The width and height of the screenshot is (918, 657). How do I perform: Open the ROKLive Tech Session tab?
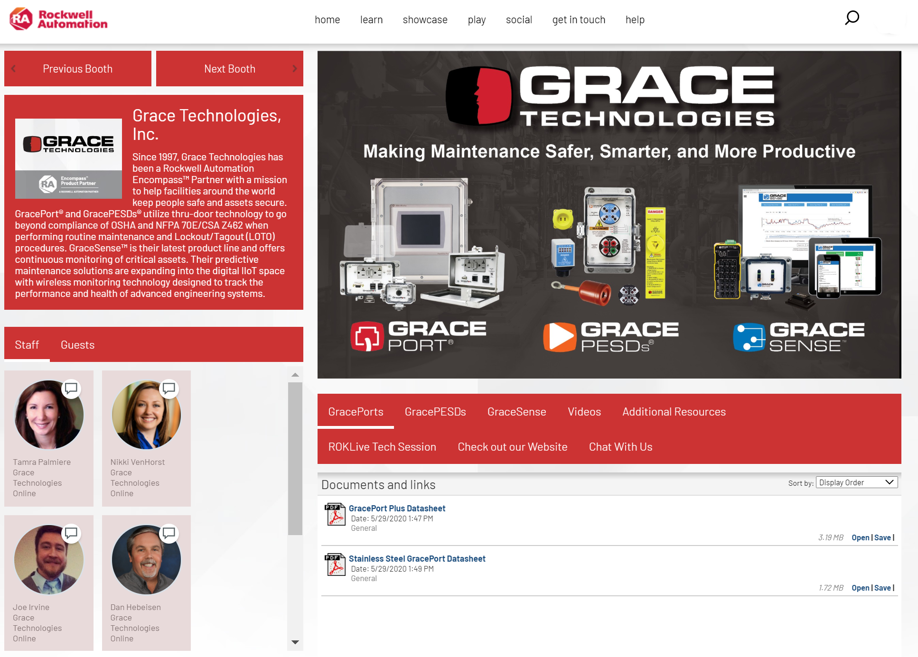(382, 447)
